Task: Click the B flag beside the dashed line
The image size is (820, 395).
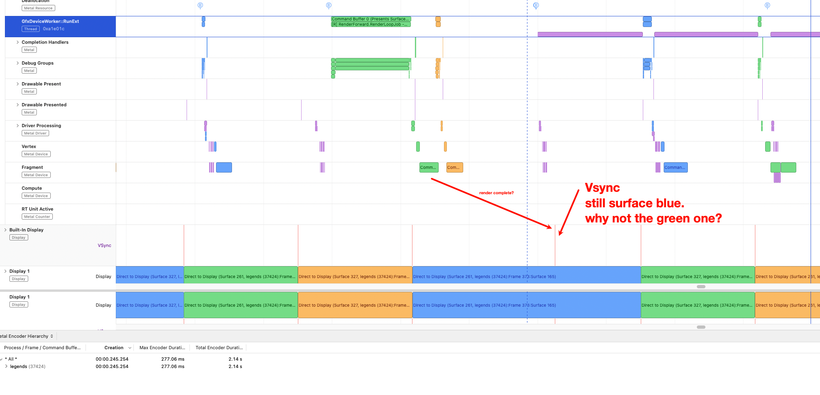Action: pos(536,5)
